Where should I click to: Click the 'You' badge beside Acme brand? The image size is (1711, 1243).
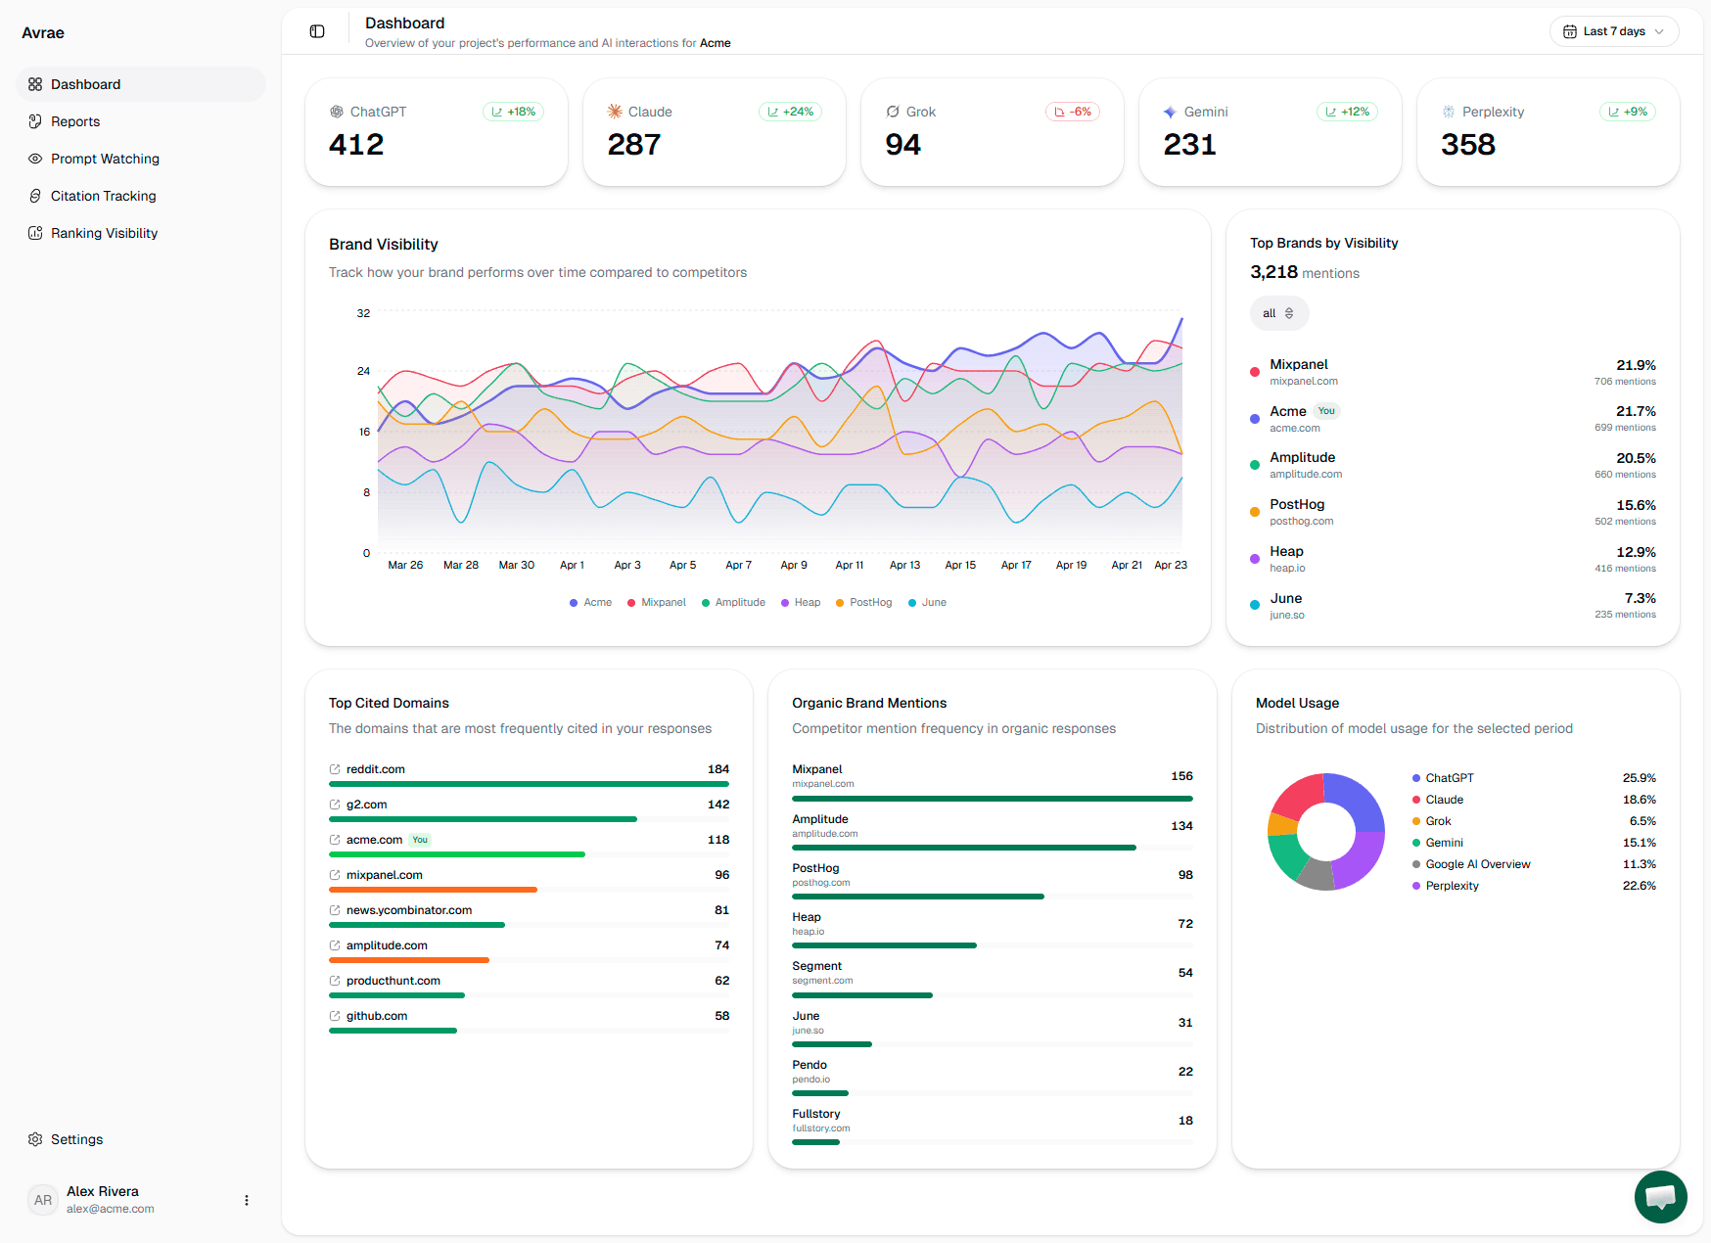(1326, 411)
